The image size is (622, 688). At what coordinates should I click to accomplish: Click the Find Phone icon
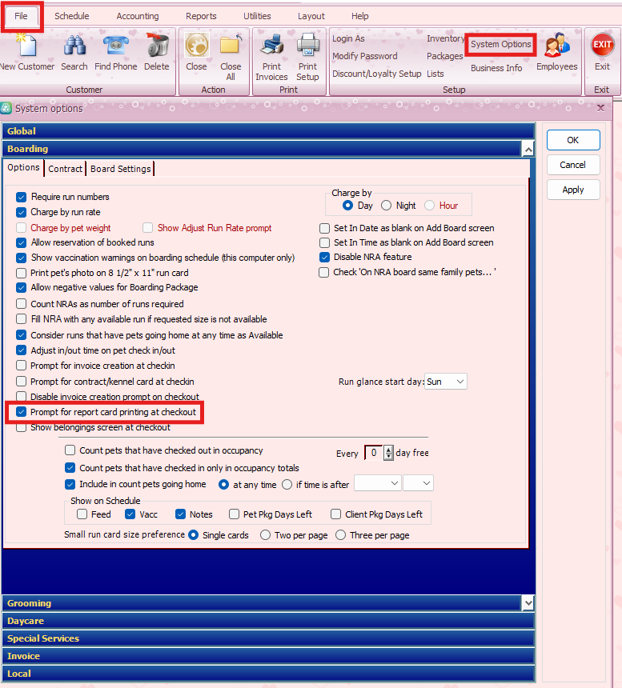click(x=115, y=45)
